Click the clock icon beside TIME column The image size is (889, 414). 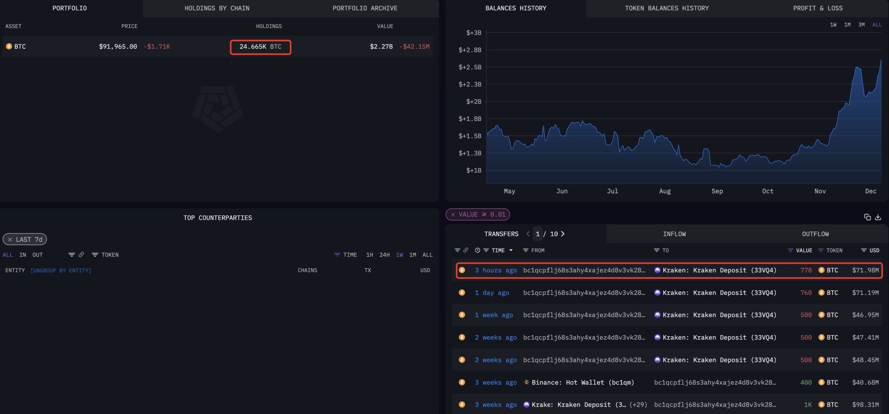point(477,250)
